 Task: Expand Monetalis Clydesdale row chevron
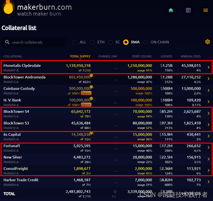click(208, 67)
